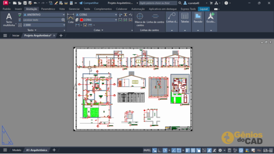The width and height of the screenshot is (274, 154).
Task: Toggle object snap square icon
Action: [x=179, y=150]
